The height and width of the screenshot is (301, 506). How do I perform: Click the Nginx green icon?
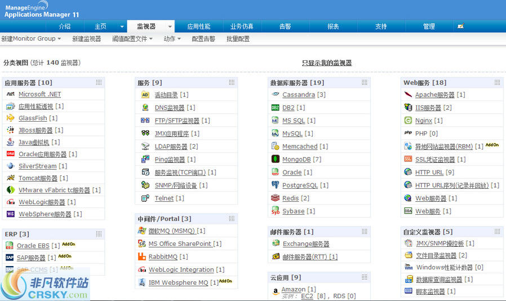tap(408, 121)
